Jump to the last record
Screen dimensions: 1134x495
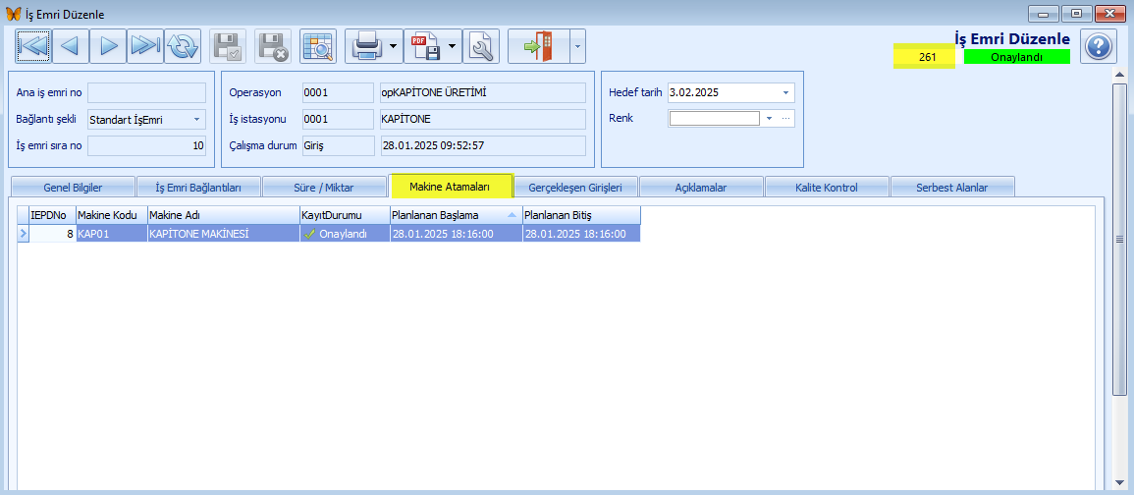click(x=145, y=47)
